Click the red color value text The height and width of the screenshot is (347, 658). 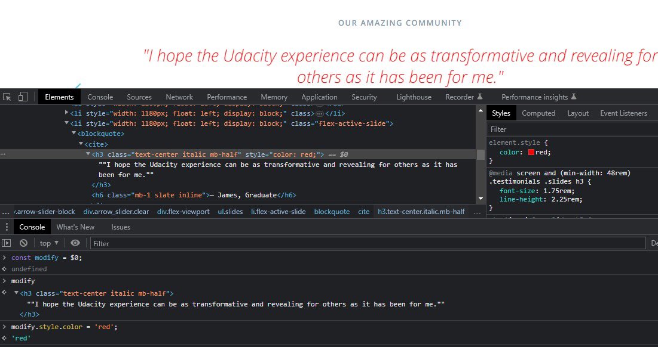click(541, 153)
